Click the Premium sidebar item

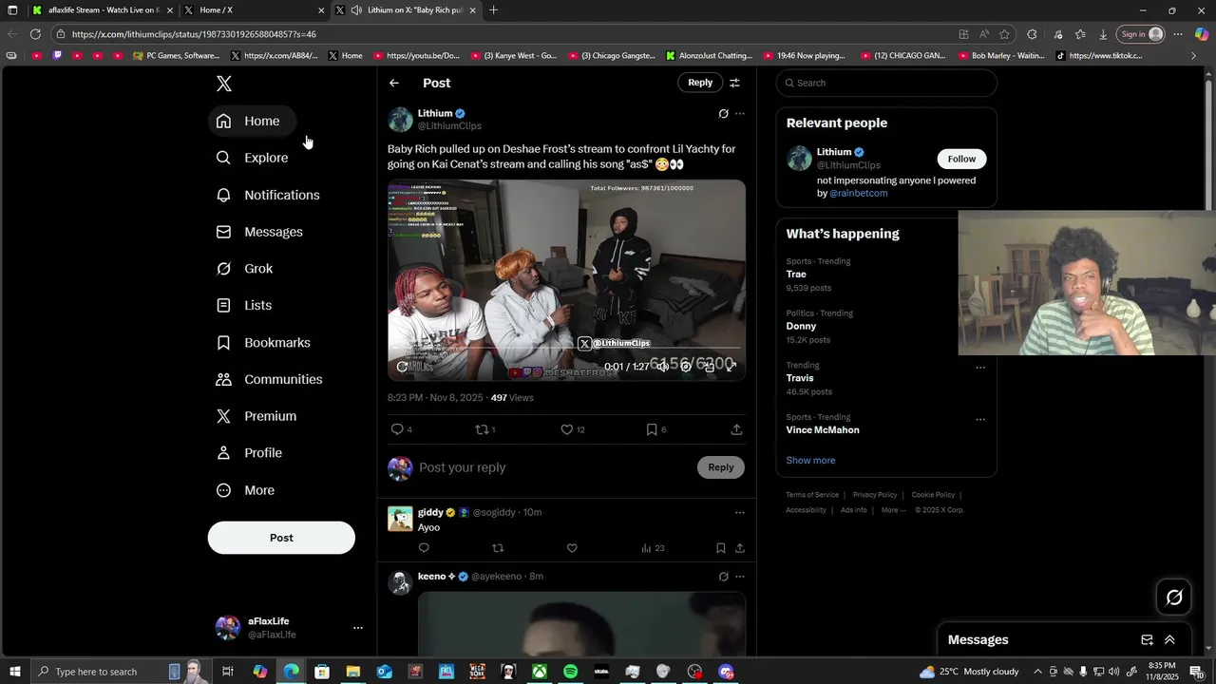[x=257, y=416]
